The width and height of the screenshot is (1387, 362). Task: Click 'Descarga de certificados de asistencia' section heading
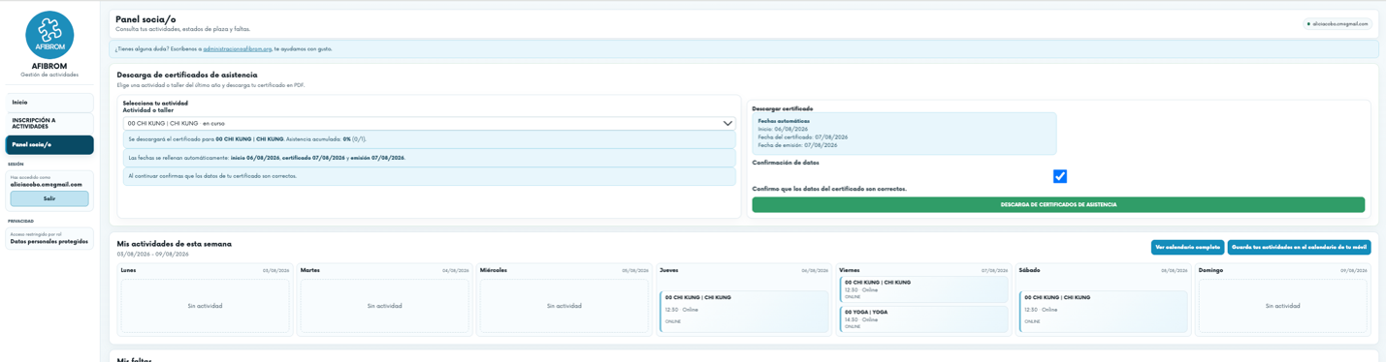(187, 75)
